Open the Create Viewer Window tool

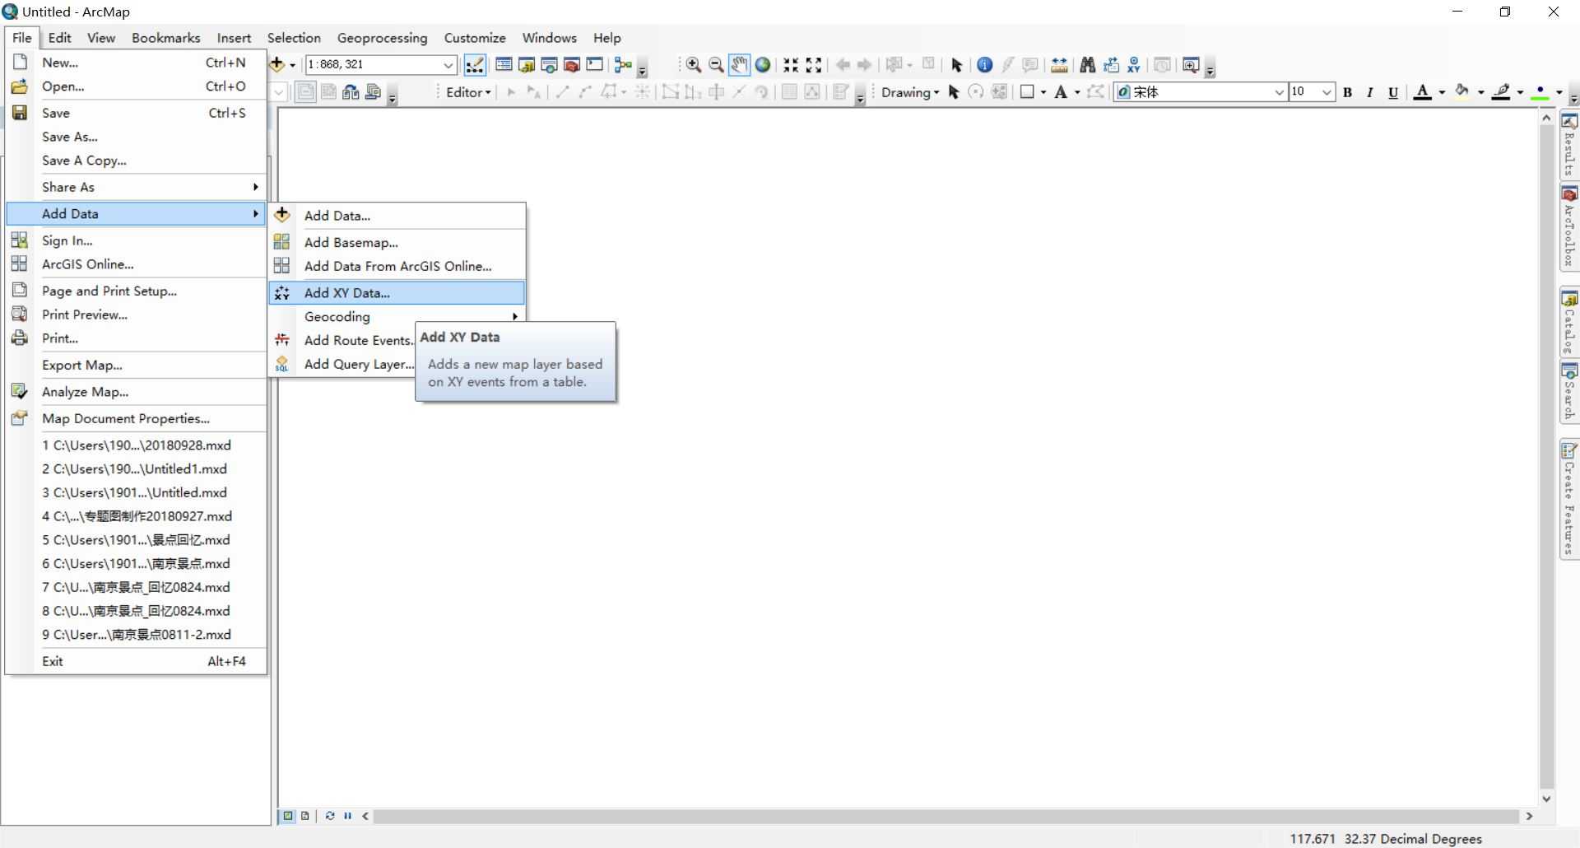click(x=1190, y=65)
